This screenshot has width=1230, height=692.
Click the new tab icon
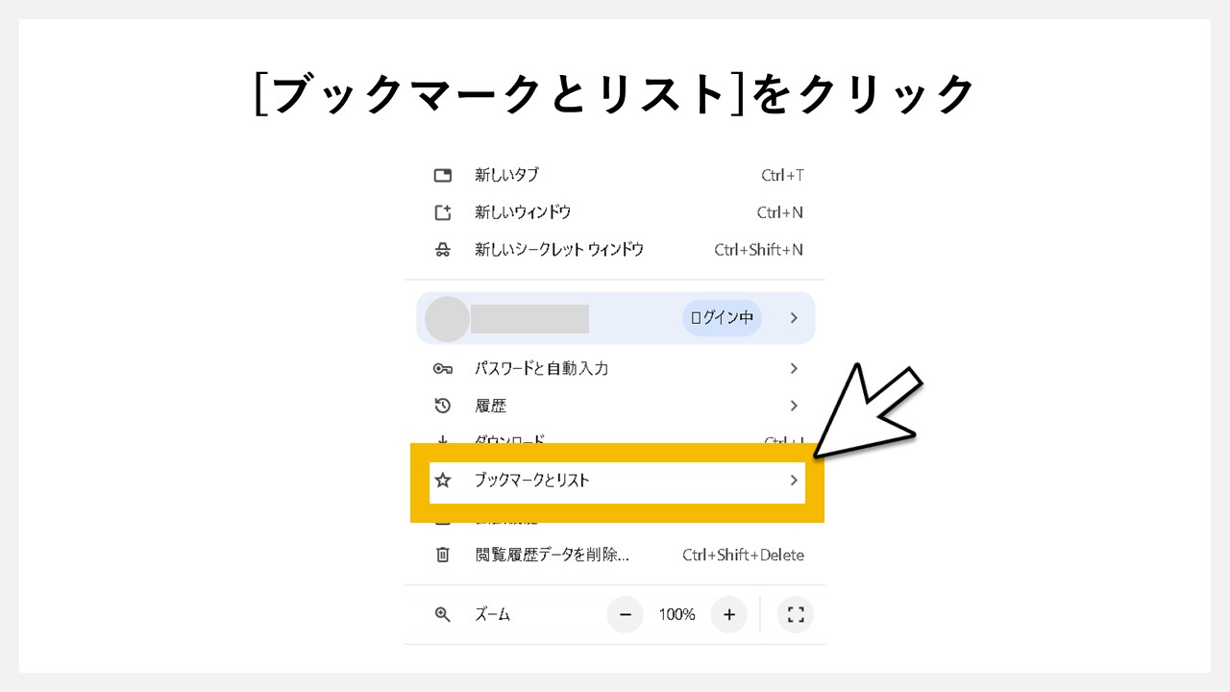click(442, 175)
